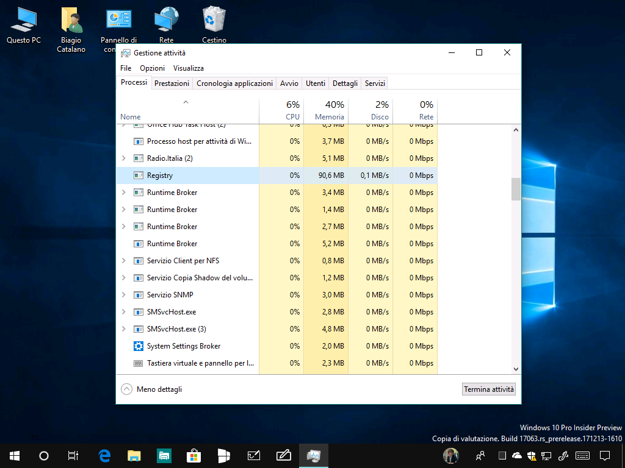Screen dimensions: 625x468
Task: Click the Tastiera virtuale keyboard process icon
Action: pyautogui.click(x=139, y=363)
